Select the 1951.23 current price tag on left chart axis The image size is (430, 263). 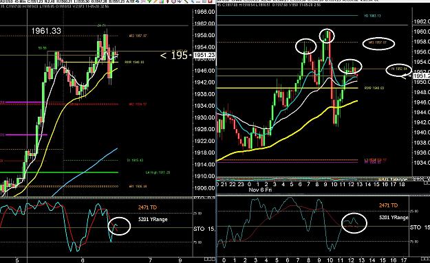(x=204, y=56)
